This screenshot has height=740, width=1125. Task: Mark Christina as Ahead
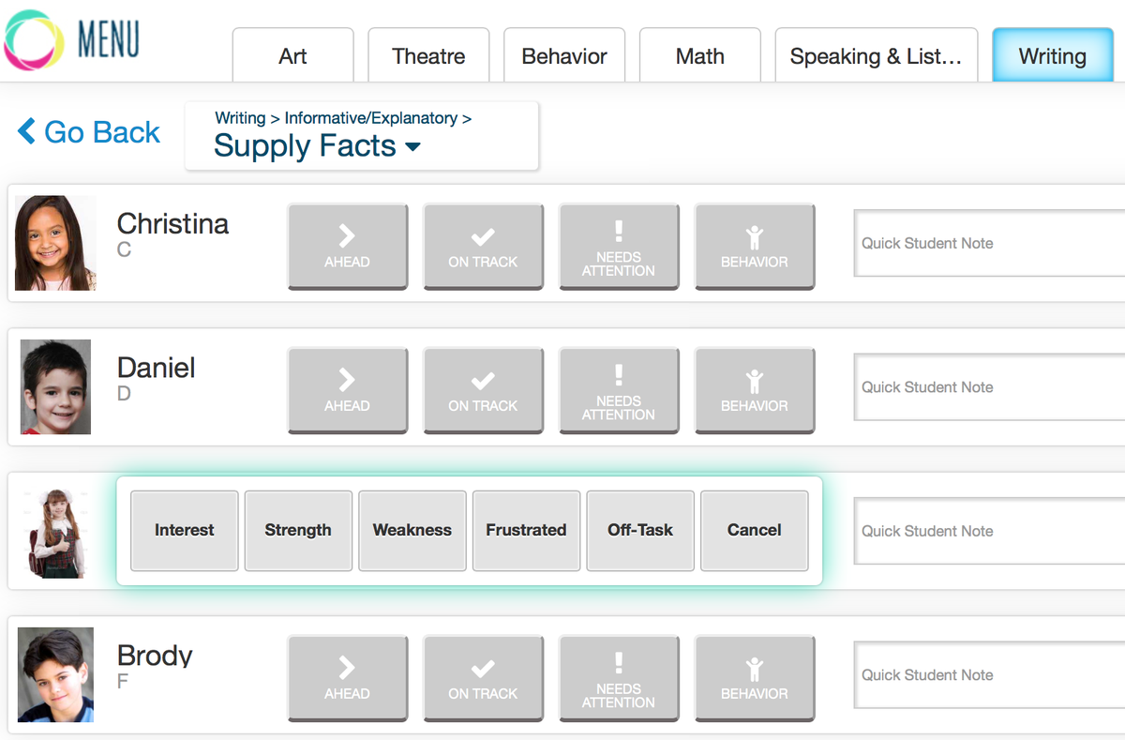[347, 246]
